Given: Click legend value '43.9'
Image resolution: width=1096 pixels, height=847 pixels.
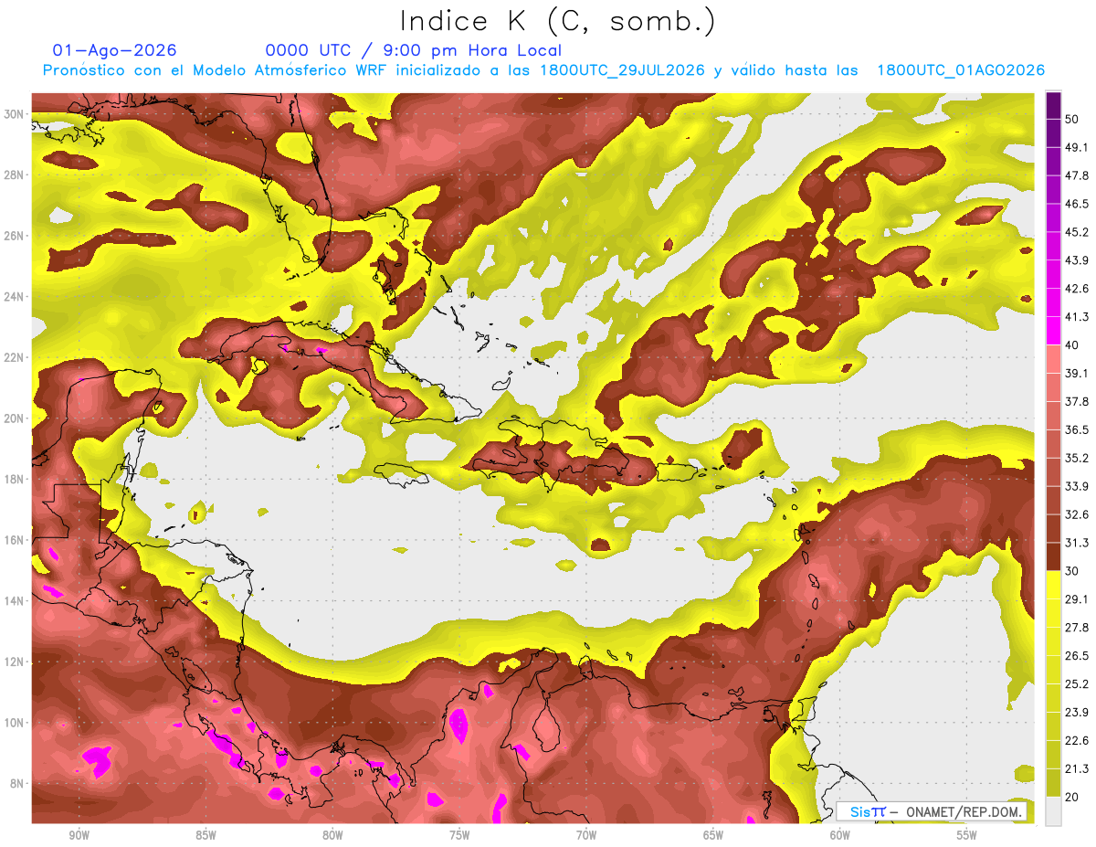Looking at the screenshot, I should [x=1076, y=260].
